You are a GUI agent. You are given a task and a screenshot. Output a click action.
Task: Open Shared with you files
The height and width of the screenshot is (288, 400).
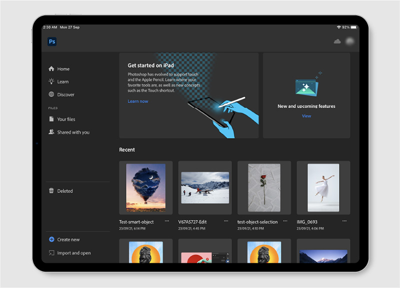coord(73,132)
